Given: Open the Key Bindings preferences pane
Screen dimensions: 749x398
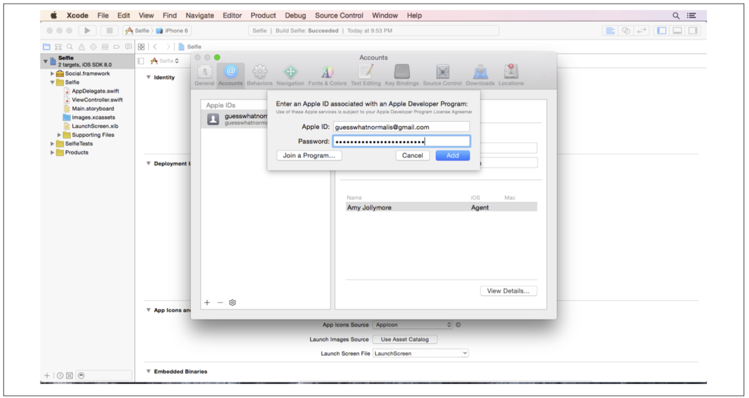Looking at the screenshot, I should 402,75.
